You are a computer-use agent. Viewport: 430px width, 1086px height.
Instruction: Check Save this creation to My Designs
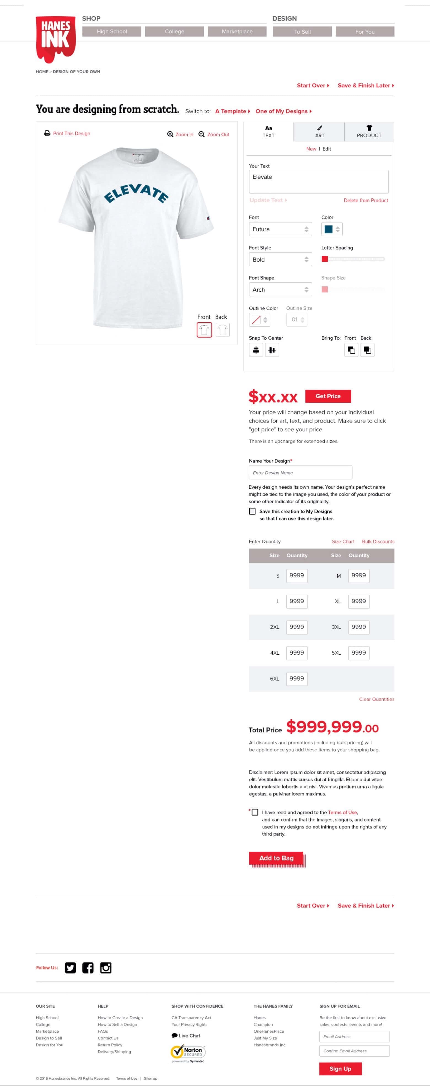pyautogui.click(x=252, y=511)
